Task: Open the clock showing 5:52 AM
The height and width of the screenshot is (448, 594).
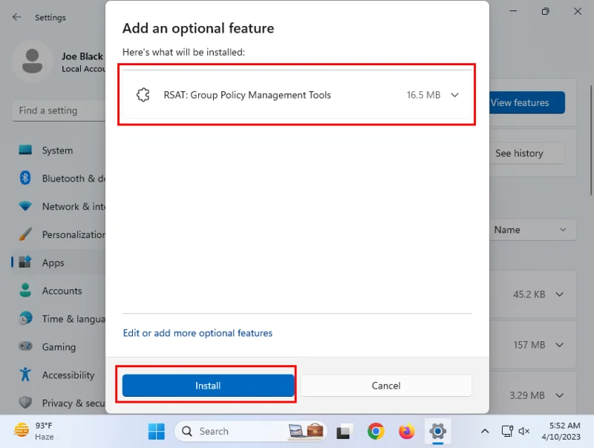Action: (x=561, y=431)
